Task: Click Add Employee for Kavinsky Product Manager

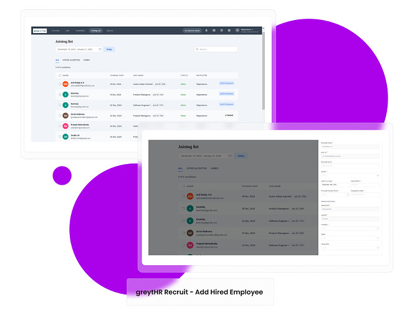Action: tap(227, 94)
